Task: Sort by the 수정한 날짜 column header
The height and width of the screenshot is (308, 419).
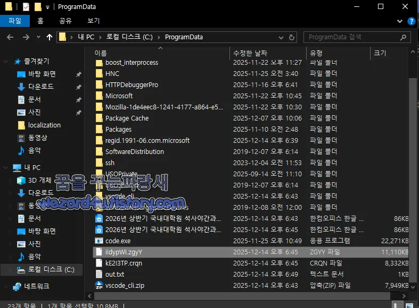Action: point(250,53)
